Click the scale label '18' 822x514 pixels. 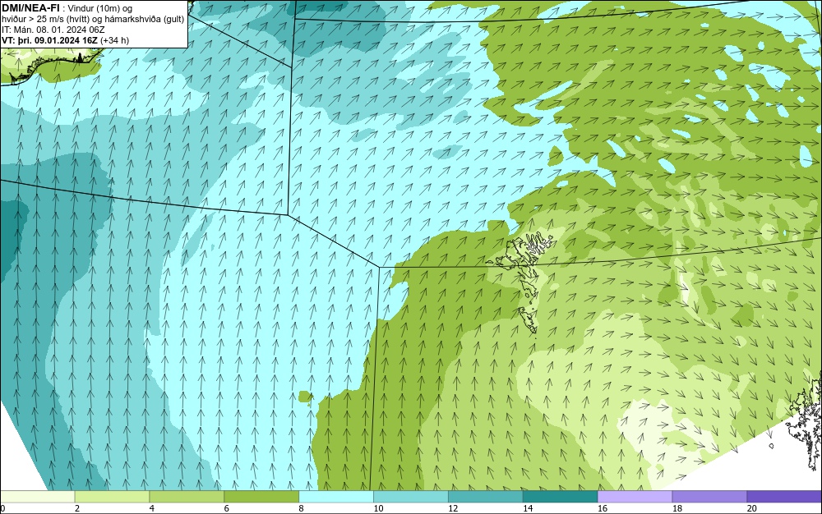pos(677,508)
